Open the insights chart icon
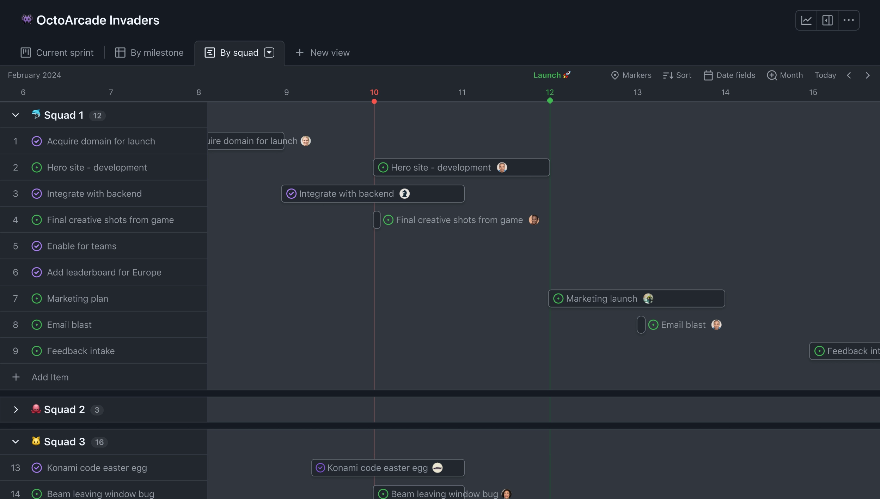Screen dimensions: 880x499 (x=806, y=20)
